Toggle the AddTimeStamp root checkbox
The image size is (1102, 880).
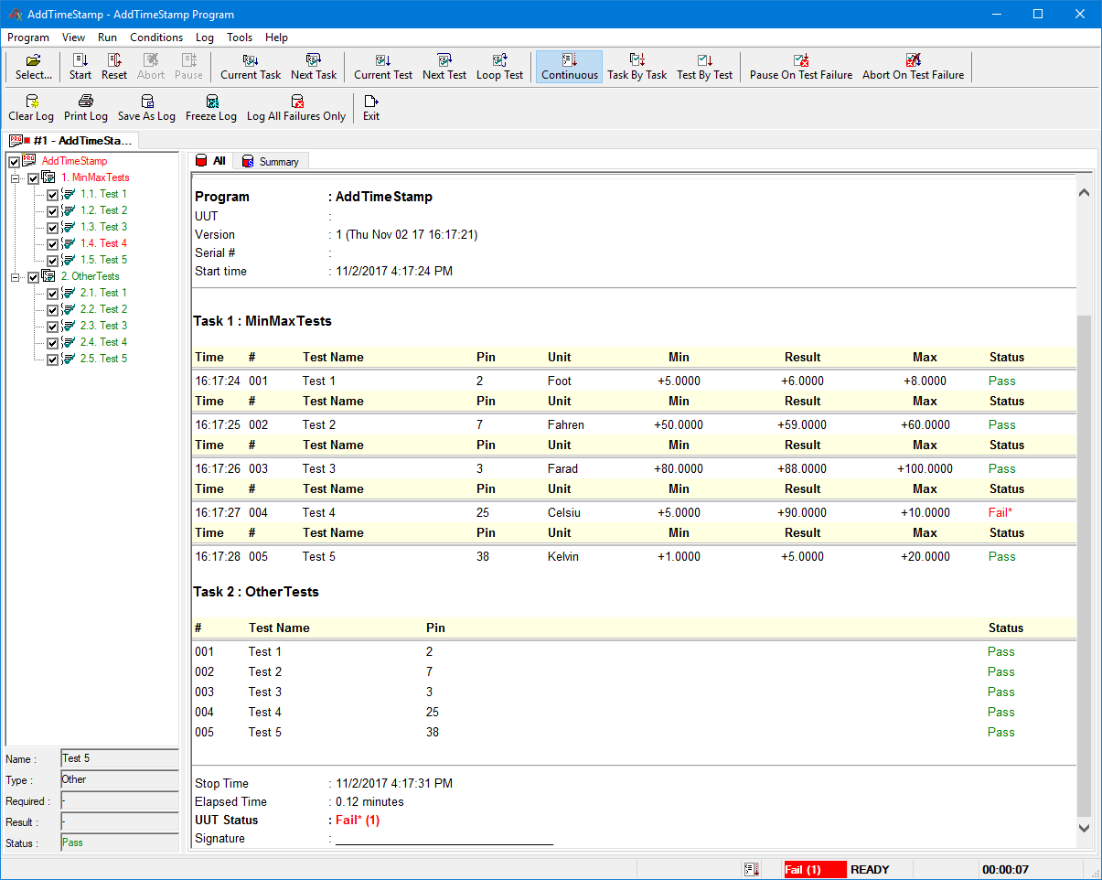14,162
